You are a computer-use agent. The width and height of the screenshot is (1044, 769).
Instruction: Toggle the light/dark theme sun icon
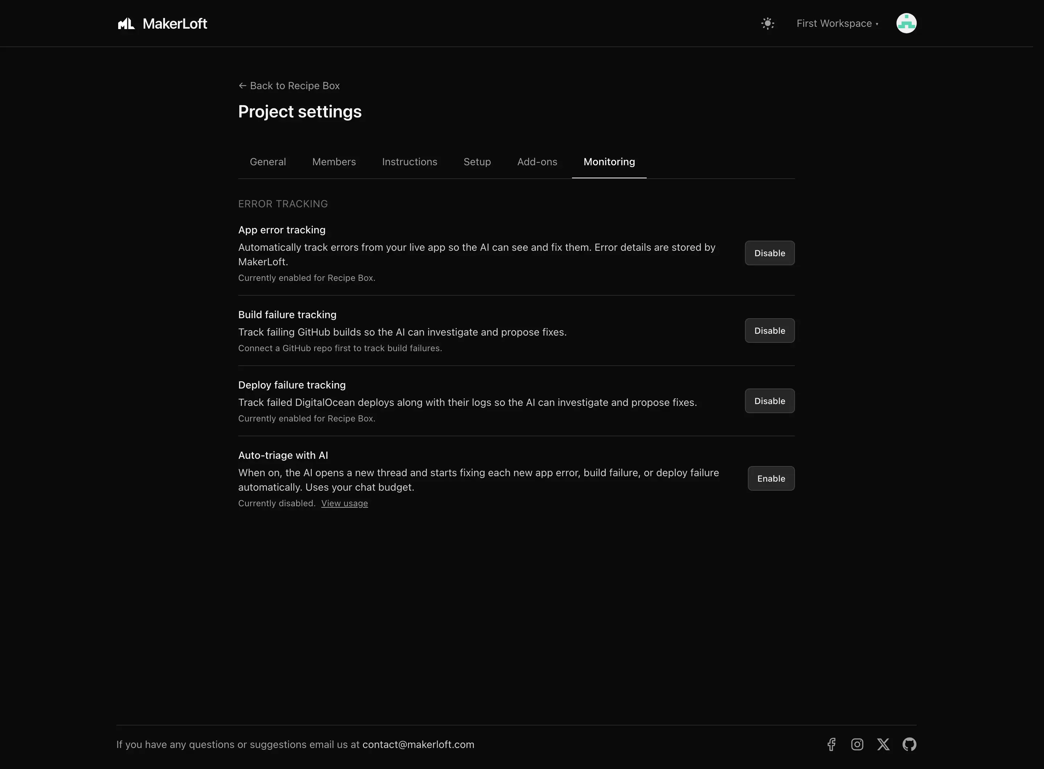click(x=767, y=23)
